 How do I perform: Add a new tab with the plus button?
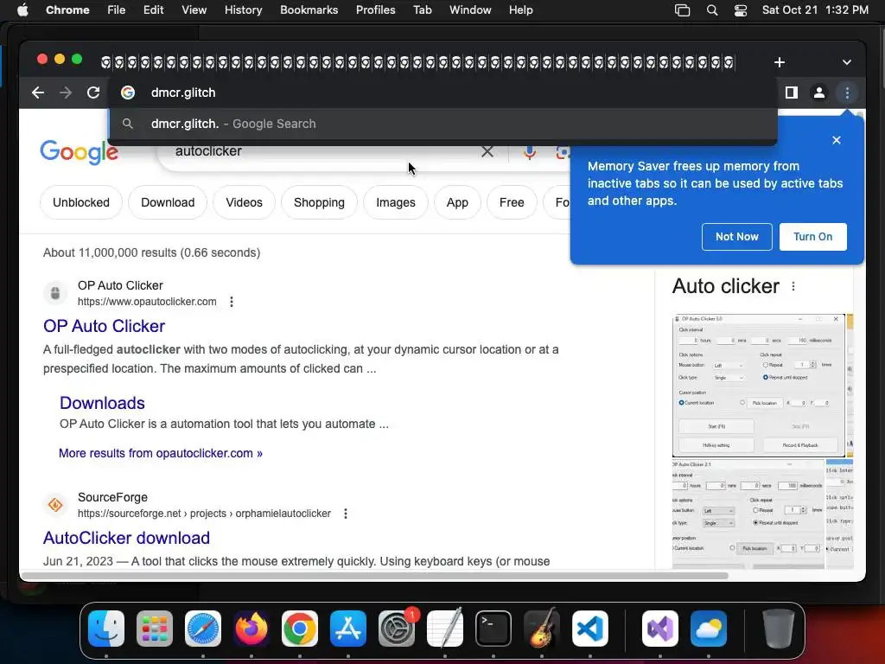(780, 62)
